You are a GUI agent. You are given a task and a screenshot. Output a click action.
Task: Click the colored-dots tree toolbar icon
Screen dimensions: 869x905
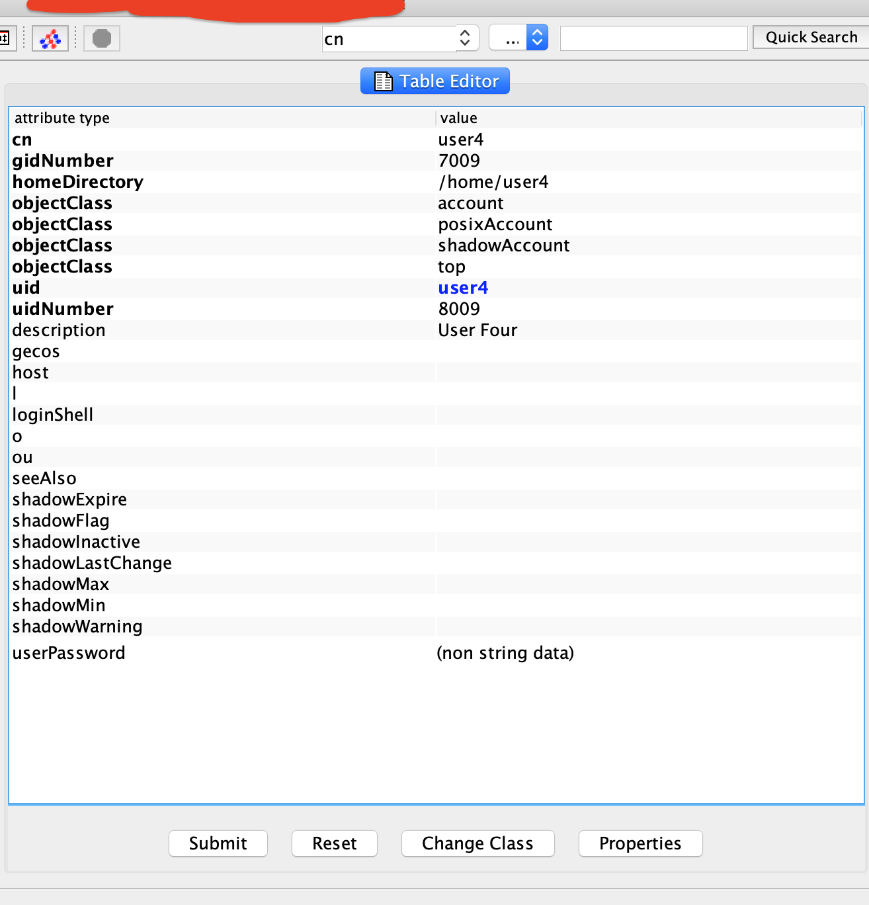(50, 39)
